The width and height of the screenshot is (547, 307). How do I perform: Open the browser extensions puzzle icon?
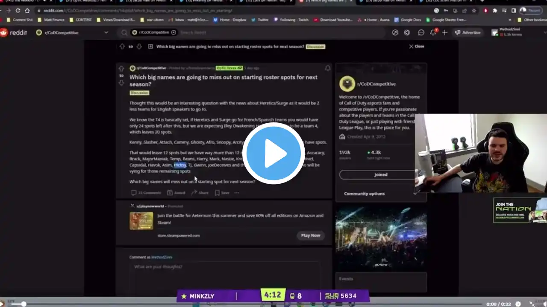tap(495, 11)
